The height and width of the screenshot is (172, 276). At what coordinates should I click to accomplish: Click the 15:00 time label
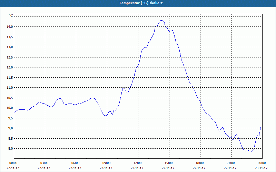tap(168, 163)
